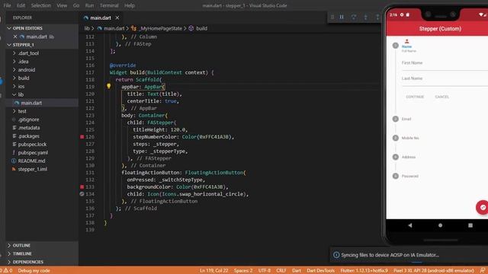
Task: Click the red color preview on line 126
Action: point(82,137)
